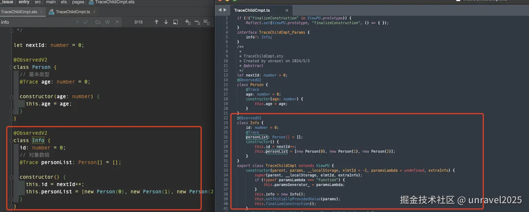Click '@Trace personList: Person[] = [];' in left editor
The image size is (529, 212).
point(70,163)
